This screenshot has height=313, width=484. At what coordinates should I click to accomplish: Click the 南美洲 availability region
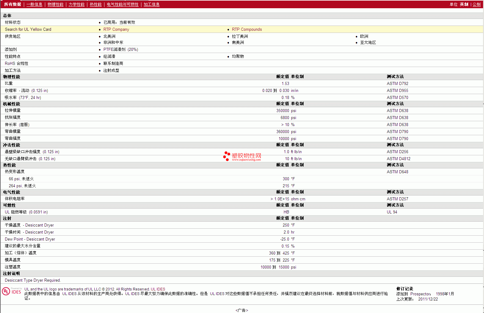click(238, 42)
